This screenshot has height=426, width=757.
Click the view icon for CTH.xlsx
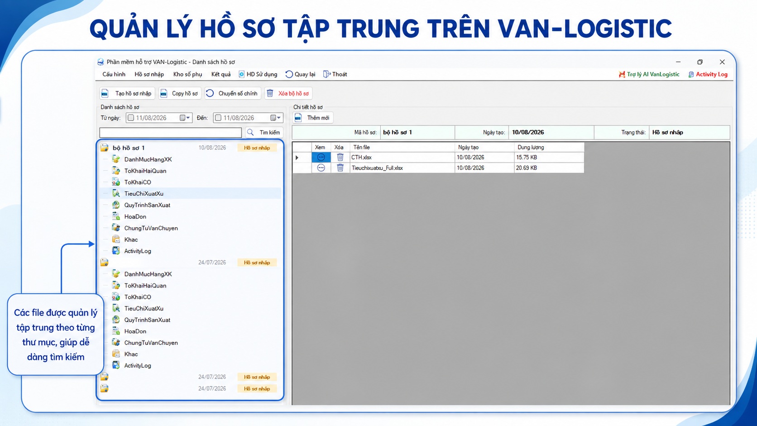(321, 157)
